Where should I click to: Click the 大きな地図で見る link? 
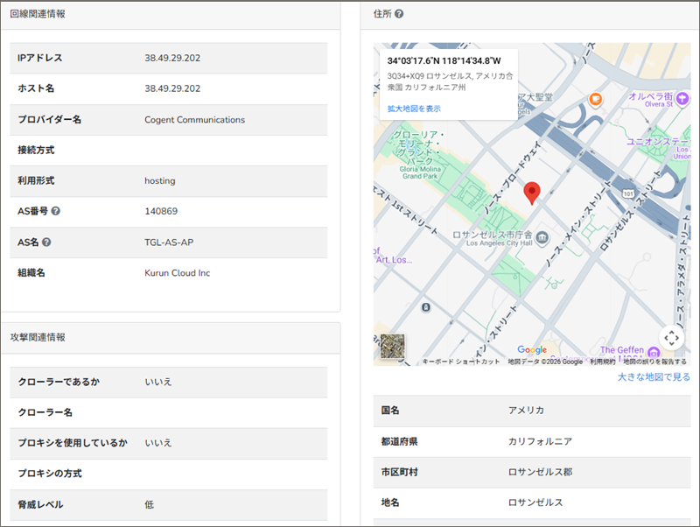click(x=653, y=377)
